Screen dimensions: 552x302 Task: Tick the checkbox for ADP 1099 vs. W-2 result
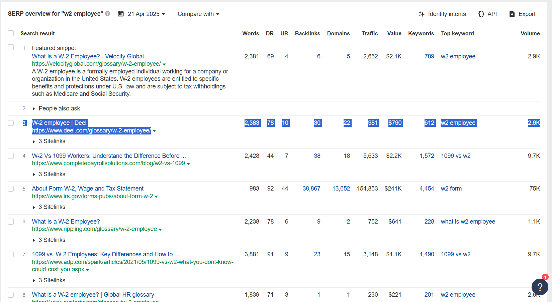[11, 254]
